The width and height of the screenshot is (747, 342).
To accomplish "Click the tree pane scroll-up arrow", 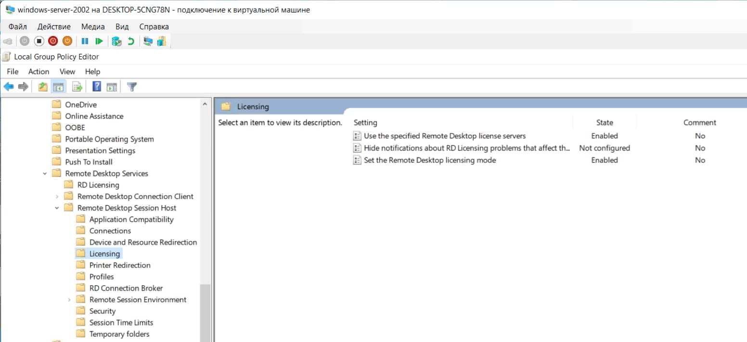I will coord(205,104).
